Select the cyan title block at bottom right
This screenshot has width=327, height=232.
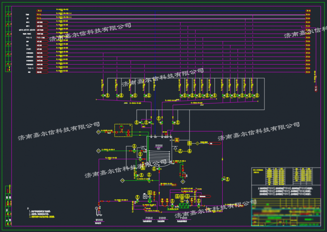click(286, 212)
